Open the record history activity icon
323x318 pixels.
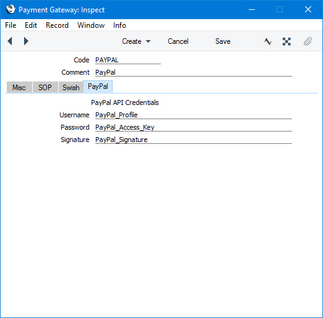pos(268,41)
